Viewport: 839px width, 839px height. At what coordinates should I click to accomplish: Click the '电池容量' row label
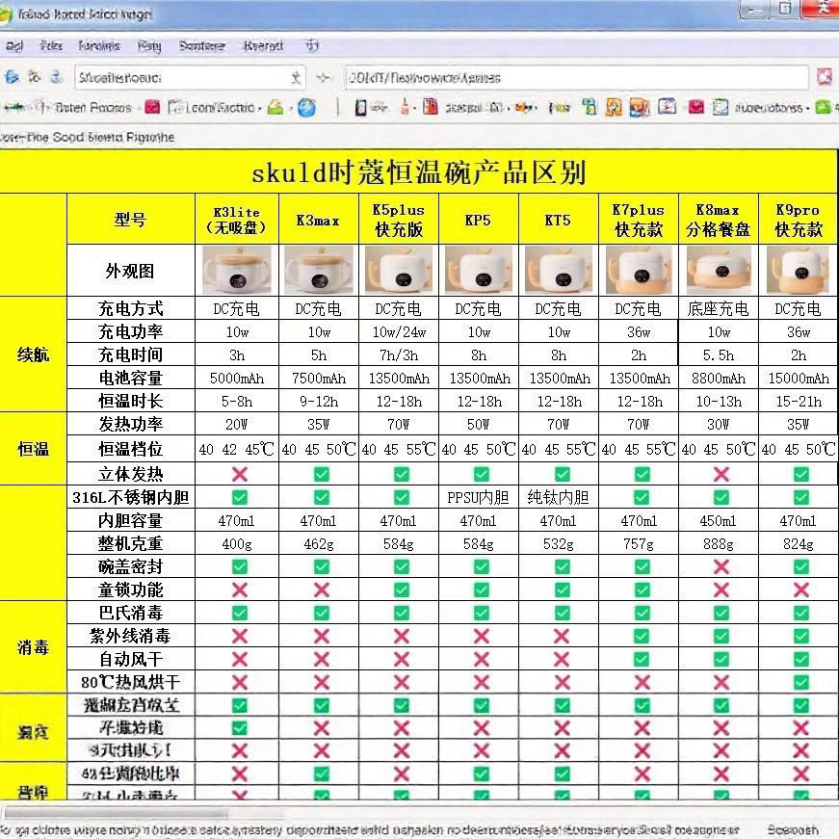131,379
